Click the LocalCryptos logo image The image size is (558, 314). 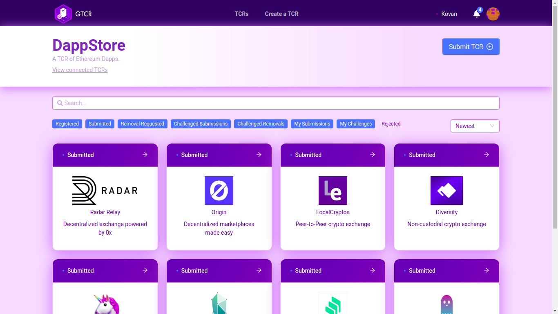click(x=333, y=191)
